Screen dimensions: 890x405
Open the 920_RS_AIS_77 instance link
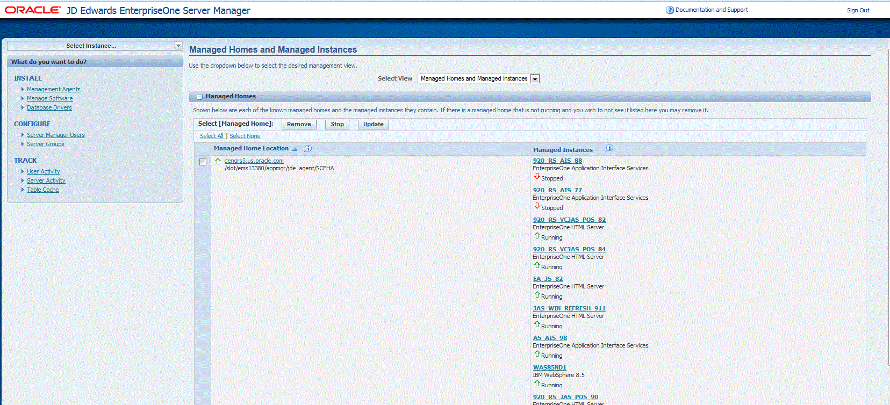coord(557,190)
